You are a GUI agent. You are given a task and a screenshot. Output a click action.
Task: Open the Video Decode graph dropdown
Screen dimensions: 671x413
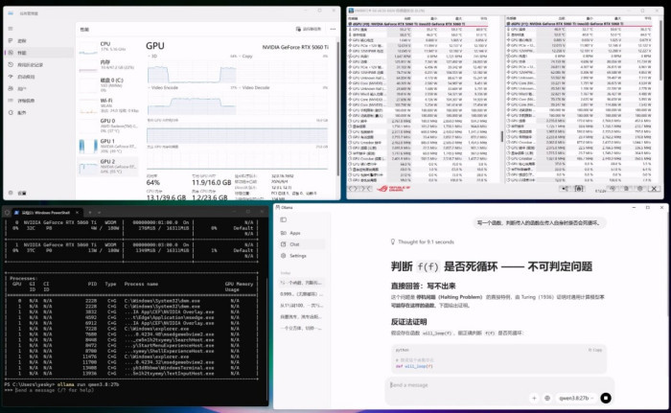click(x=253, y=88)
